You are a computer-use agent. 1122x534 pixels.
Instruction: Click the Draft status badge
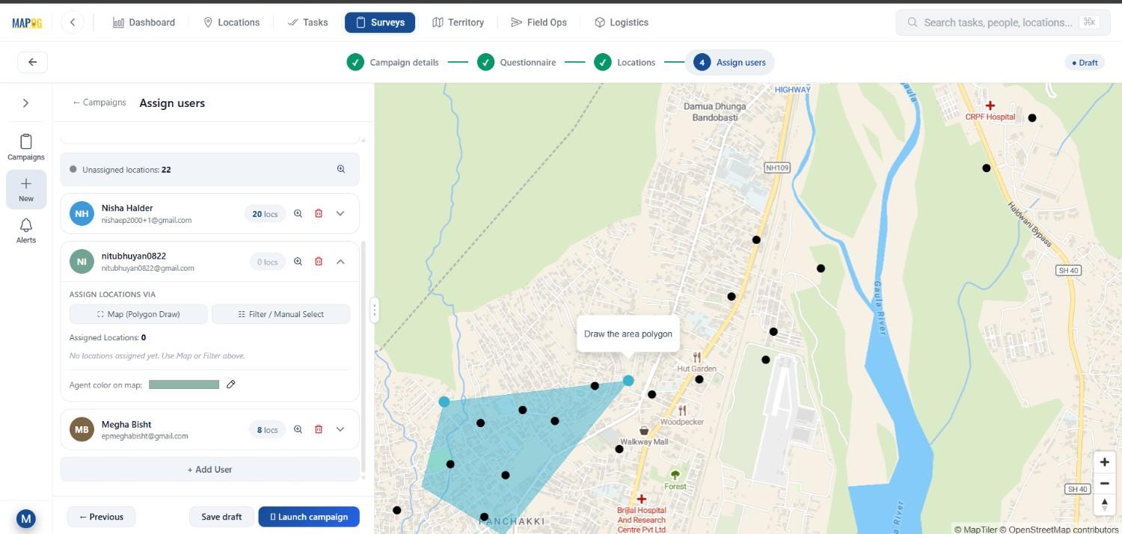pos(1085,62)
